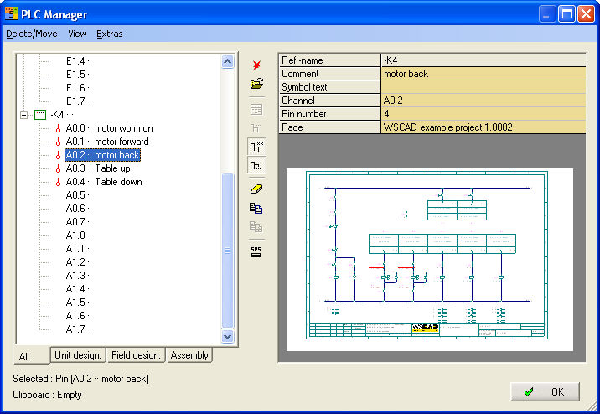Viewport: 600px width, 414px height.
Task: Select tree item E1.6
Action: click(x=79, y=88)
